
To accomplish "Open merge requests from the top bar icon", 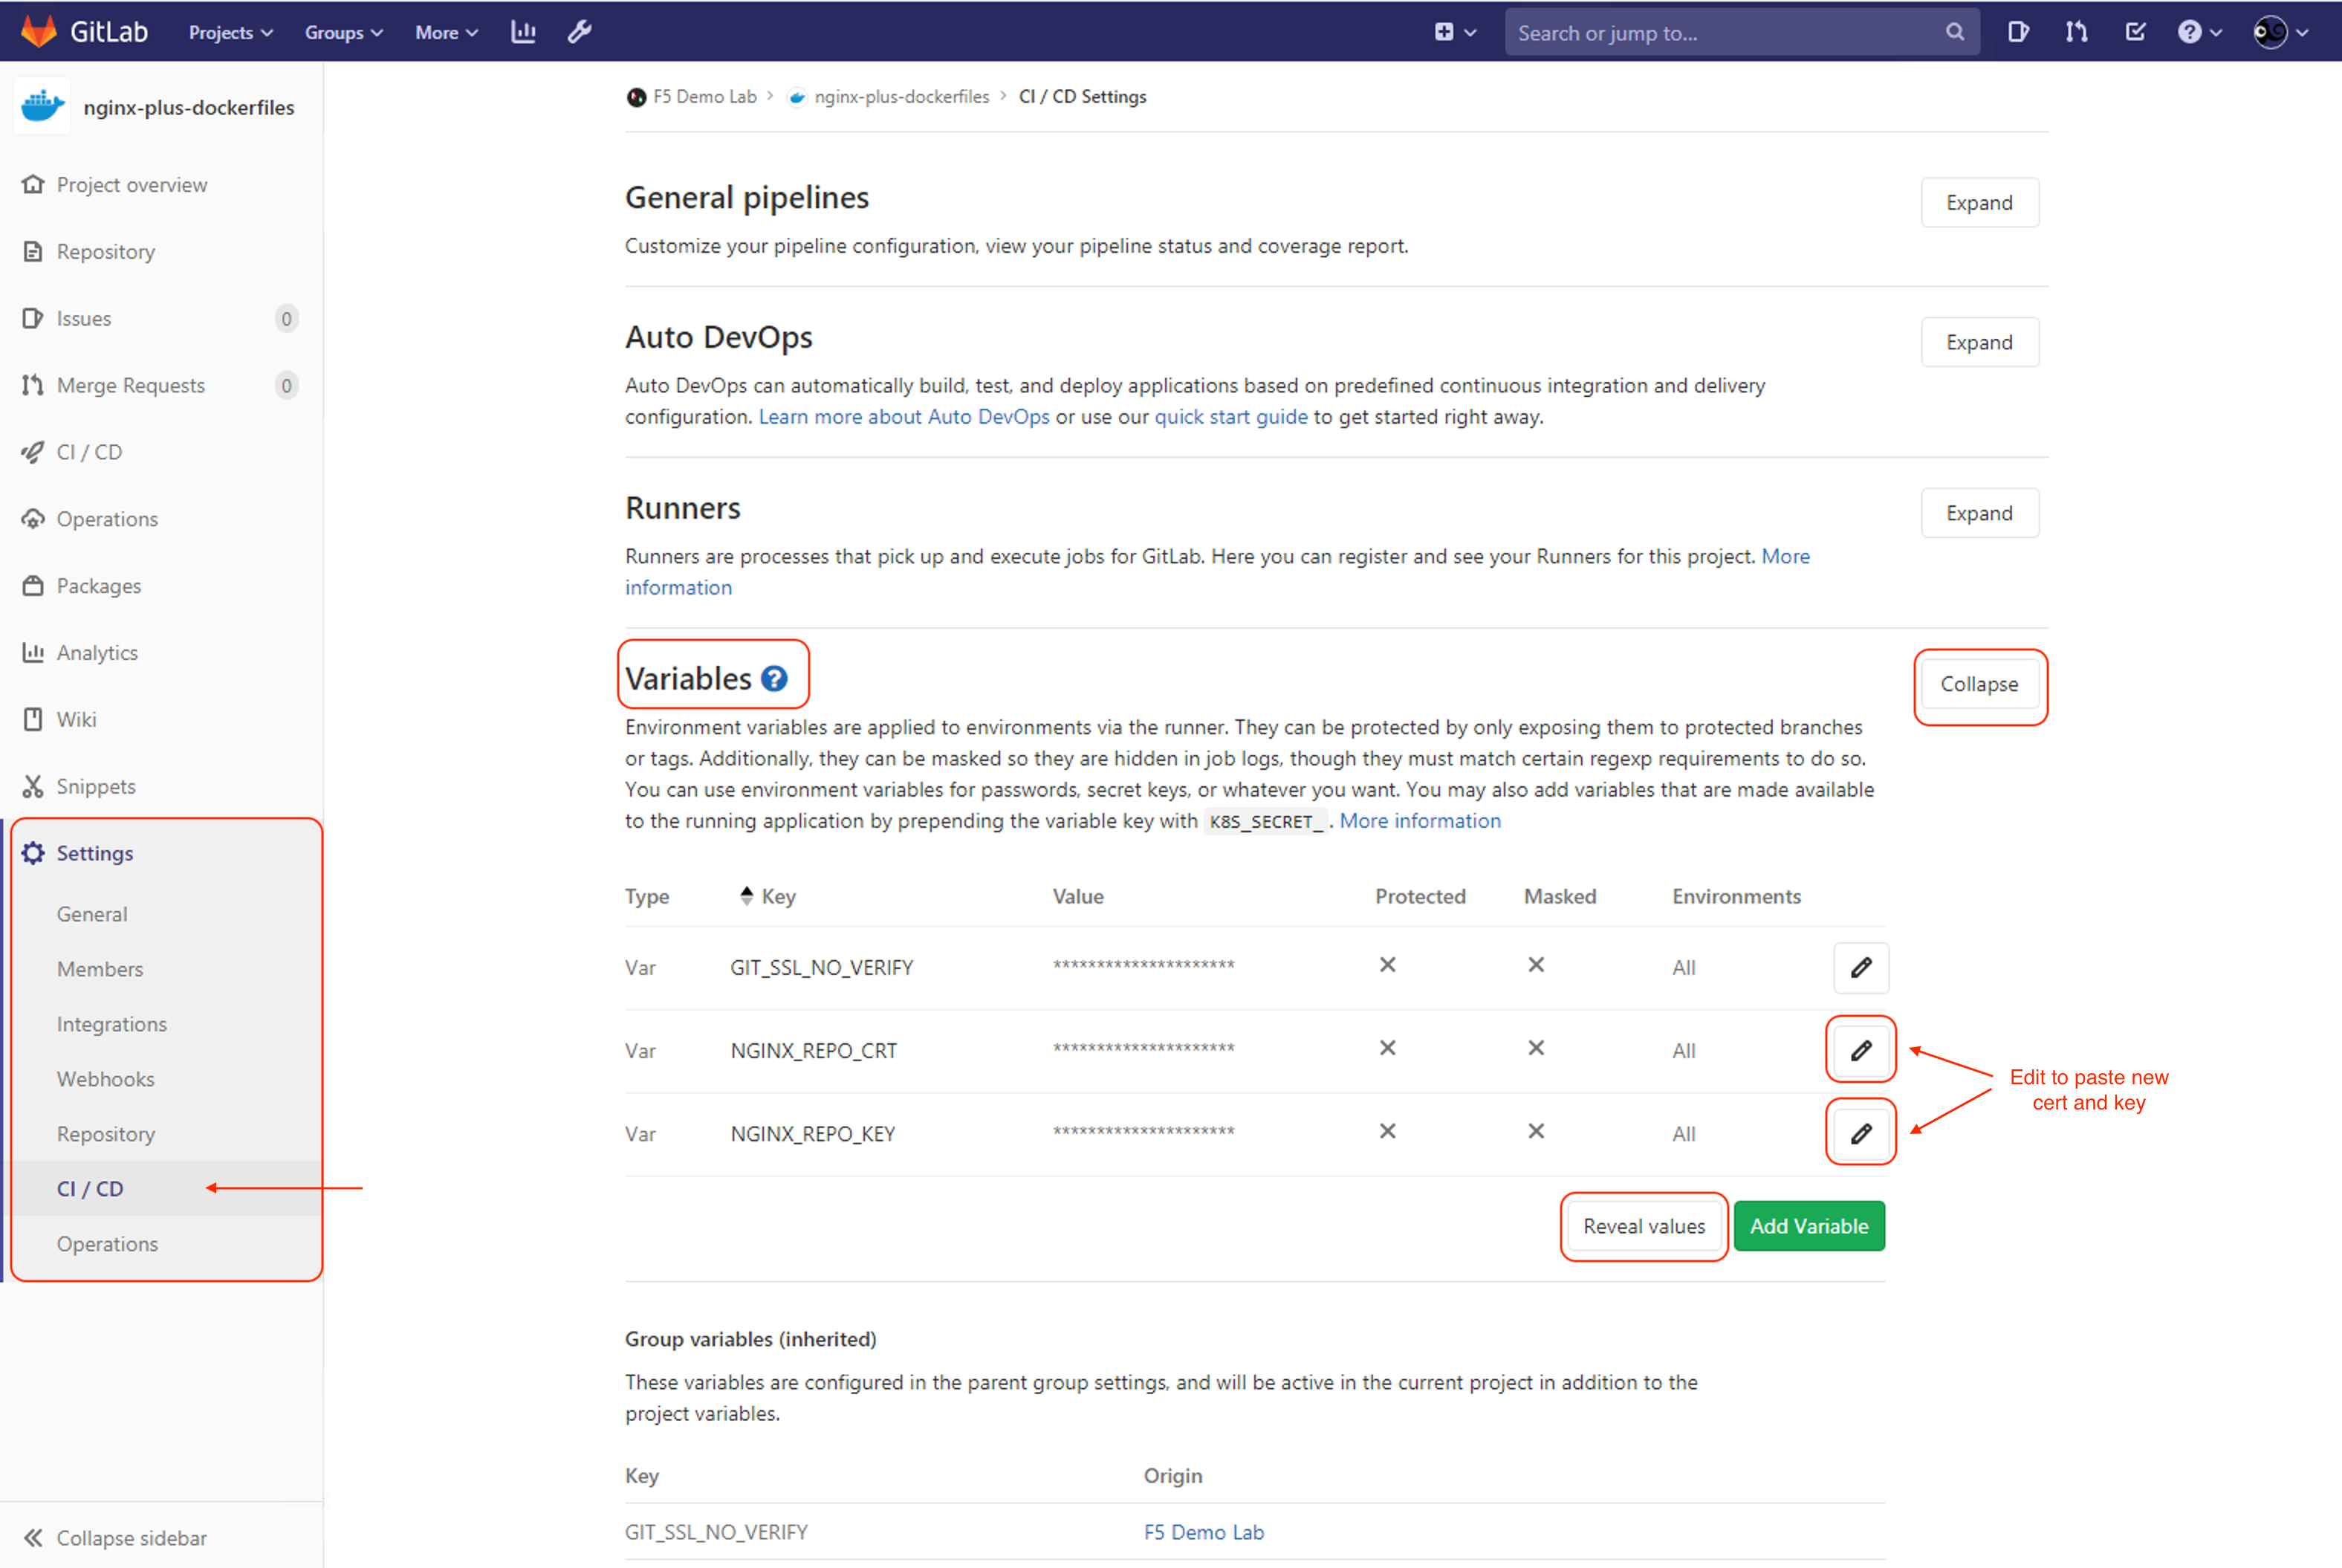I will [x=2076, y=31].
